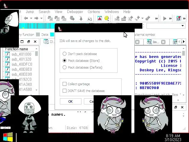The height and width of the screenshot is (142, 189).
Task: Click functions list scroll down arrow
Action: pyautogui.click(x=37, y=90)
